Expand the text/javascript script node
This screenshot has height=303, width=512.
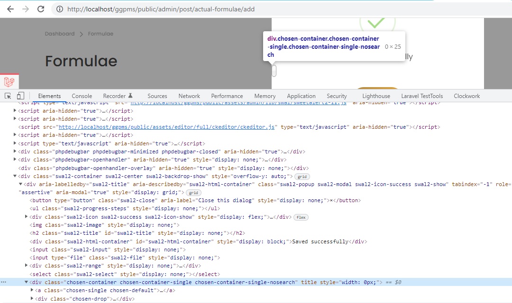[x=15, y=143]
